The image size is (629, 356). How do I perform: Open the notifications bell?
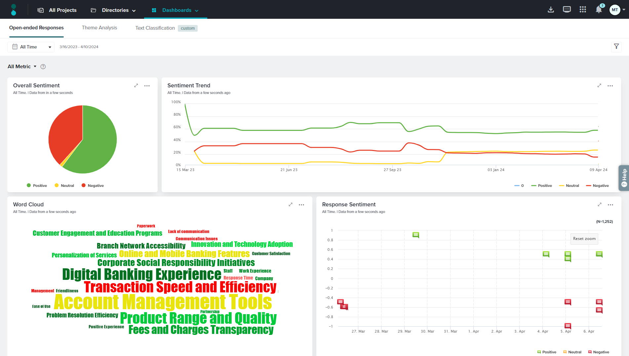(599, 10)
